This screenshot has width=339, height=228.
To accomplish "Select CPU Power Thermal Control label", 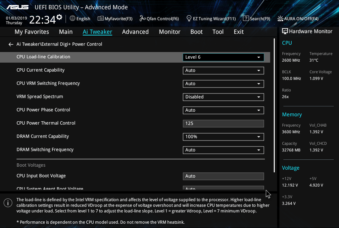I will point(46,123).
